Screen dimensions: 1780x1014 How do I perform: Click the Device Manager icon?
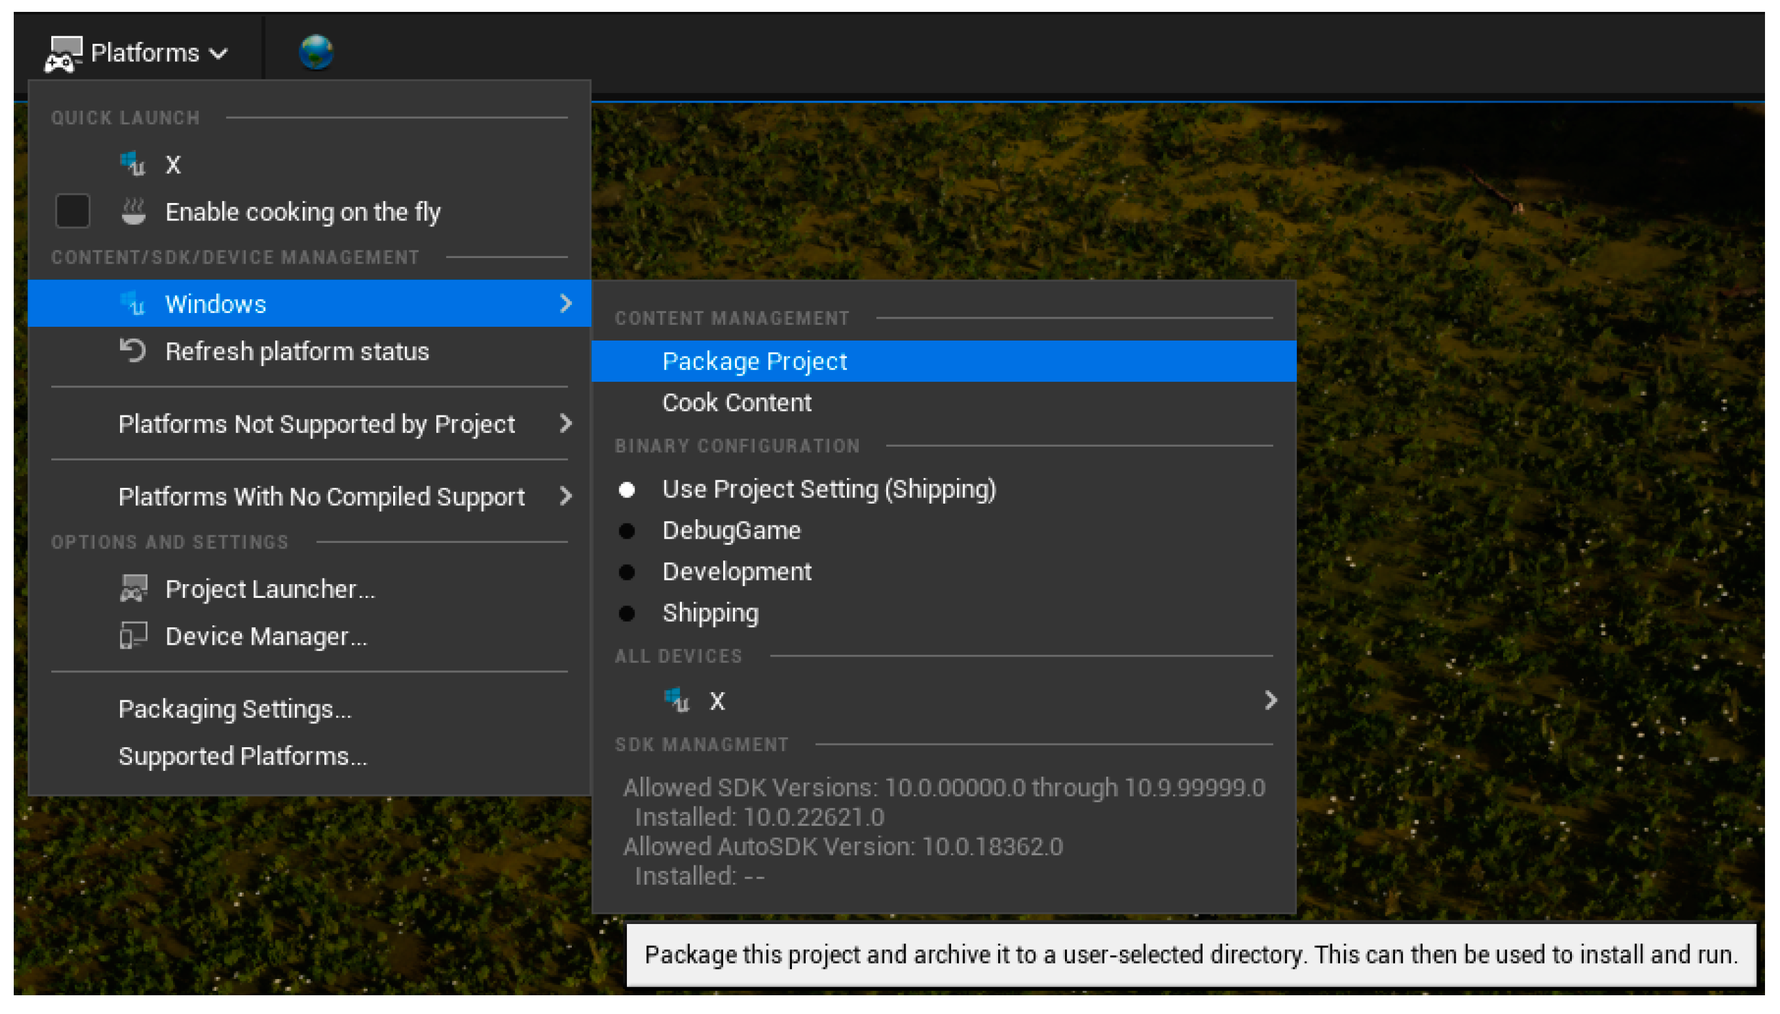(133, 636)
